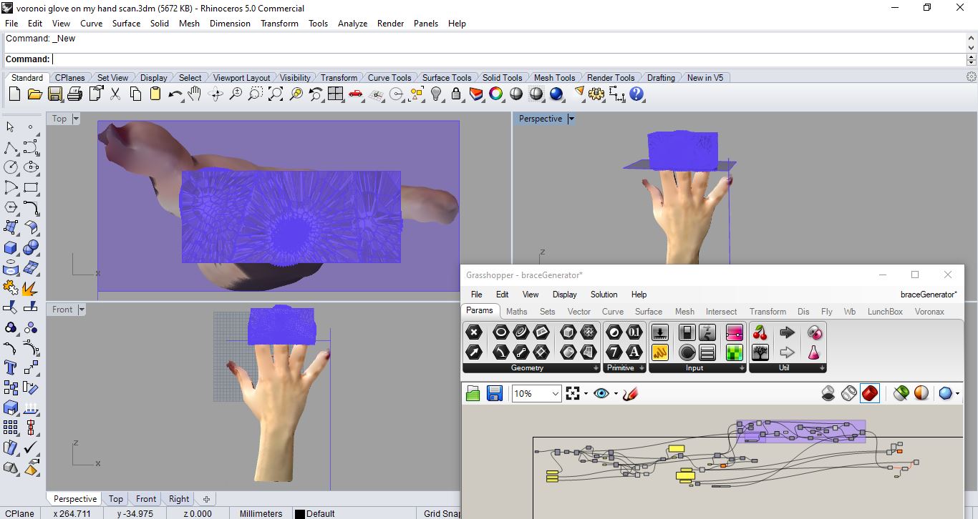
Task: Select the Circle tool in left sidebar
Action: tap(11, 167)
